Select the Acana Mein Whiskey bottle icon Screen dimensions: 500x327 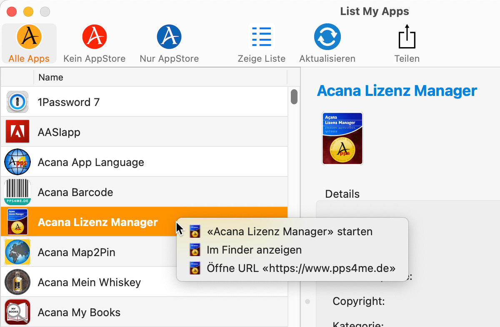tap(17, 282)
